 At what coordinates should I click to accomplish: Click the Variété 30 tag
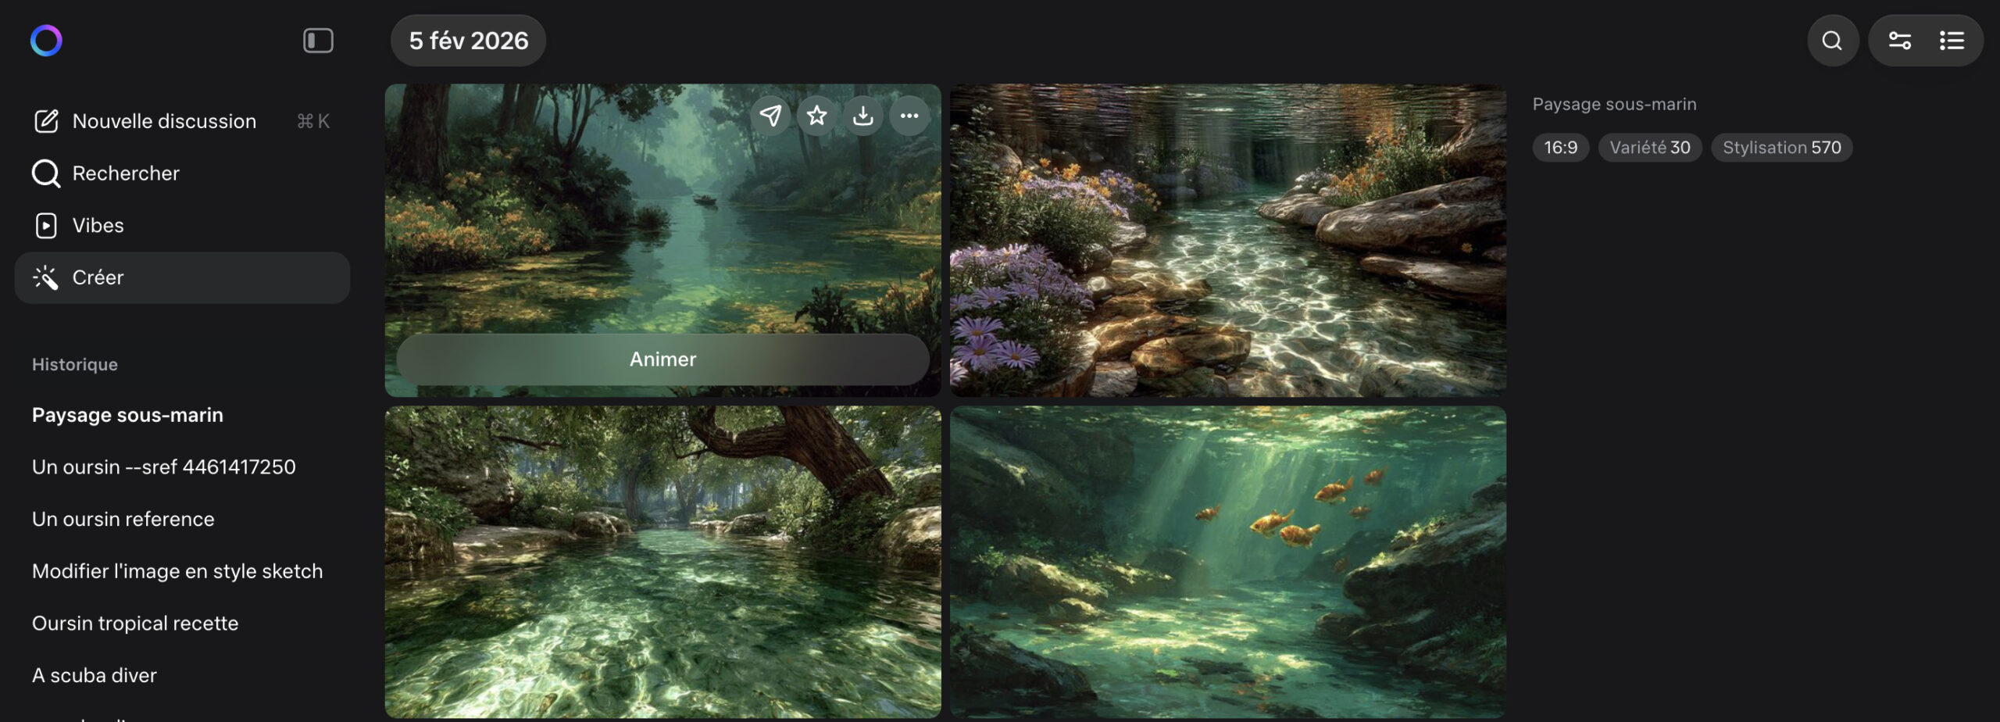(1650, 148)
